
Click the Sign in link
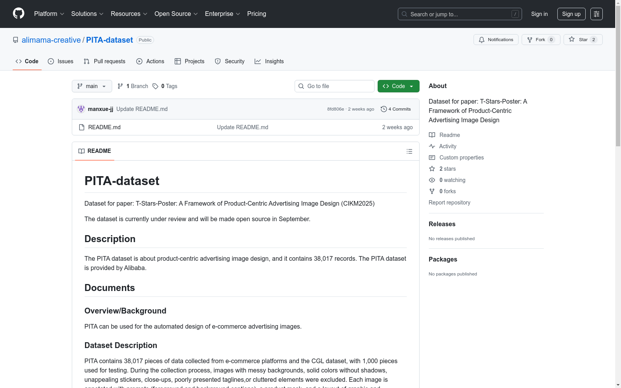click(x=539, y=14)
